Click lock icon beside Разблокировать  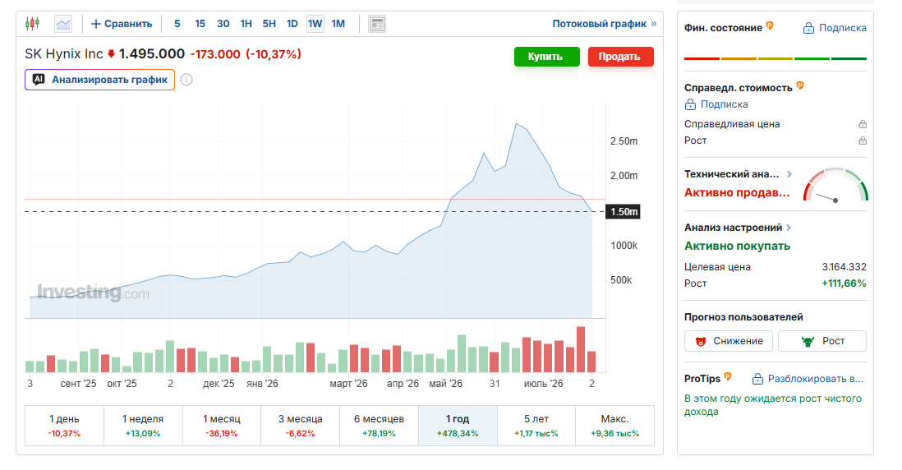point(757,379)
